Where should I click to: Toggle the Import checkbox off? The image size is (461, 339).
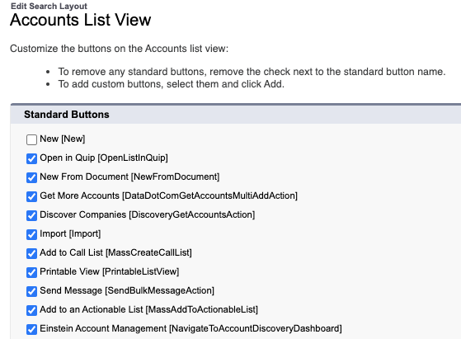click(x=31, y=234)
